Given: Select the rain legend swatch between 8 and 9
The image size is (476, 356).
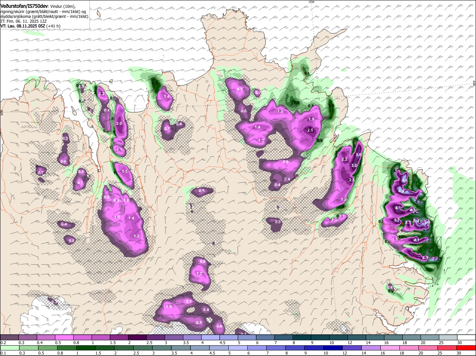Looking at the screenshot, I should pyautogui.click(x=296, y=347).
